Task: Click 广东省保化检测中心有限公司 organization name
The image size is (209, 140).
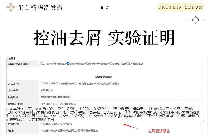Action: (56, 124)
